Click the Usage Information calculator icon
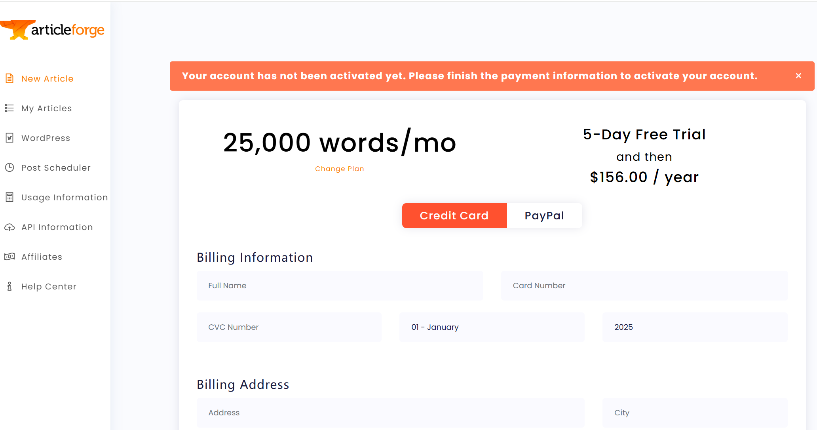817x430 pixels. click(x=9, y=197)
